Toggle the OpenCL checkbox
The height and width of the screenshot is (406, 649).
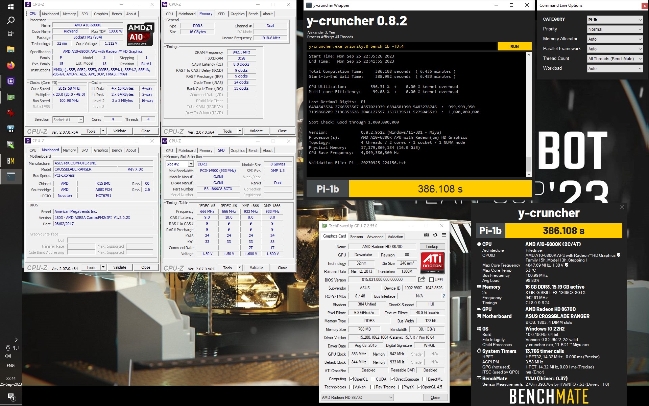[351, 379]
